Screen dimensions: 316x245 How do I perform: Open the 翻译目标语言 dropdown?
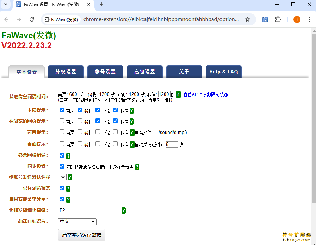tap(77, 221)
